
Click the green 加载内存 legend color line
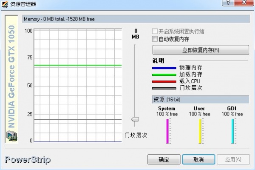(164, 75)
